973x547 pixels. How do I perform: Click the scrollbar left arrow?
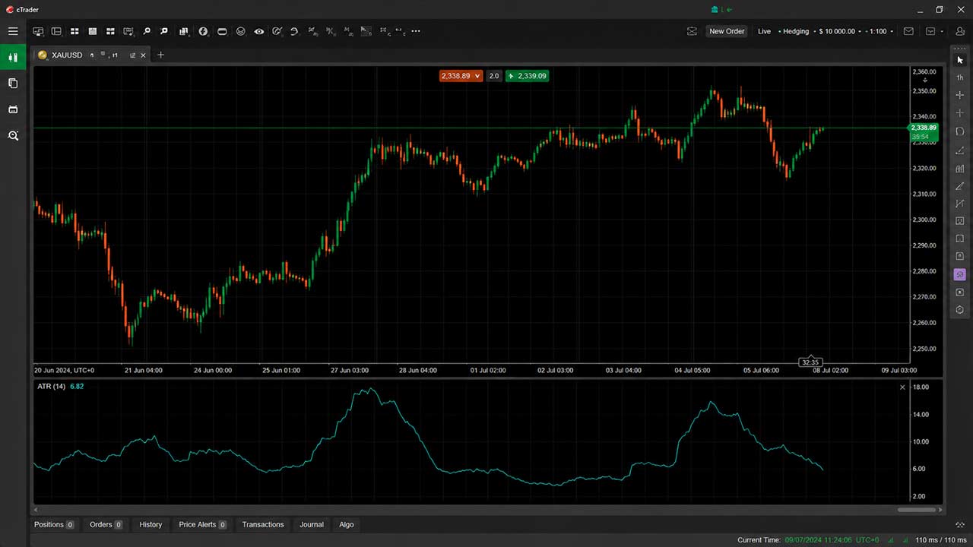click(36, 510)
